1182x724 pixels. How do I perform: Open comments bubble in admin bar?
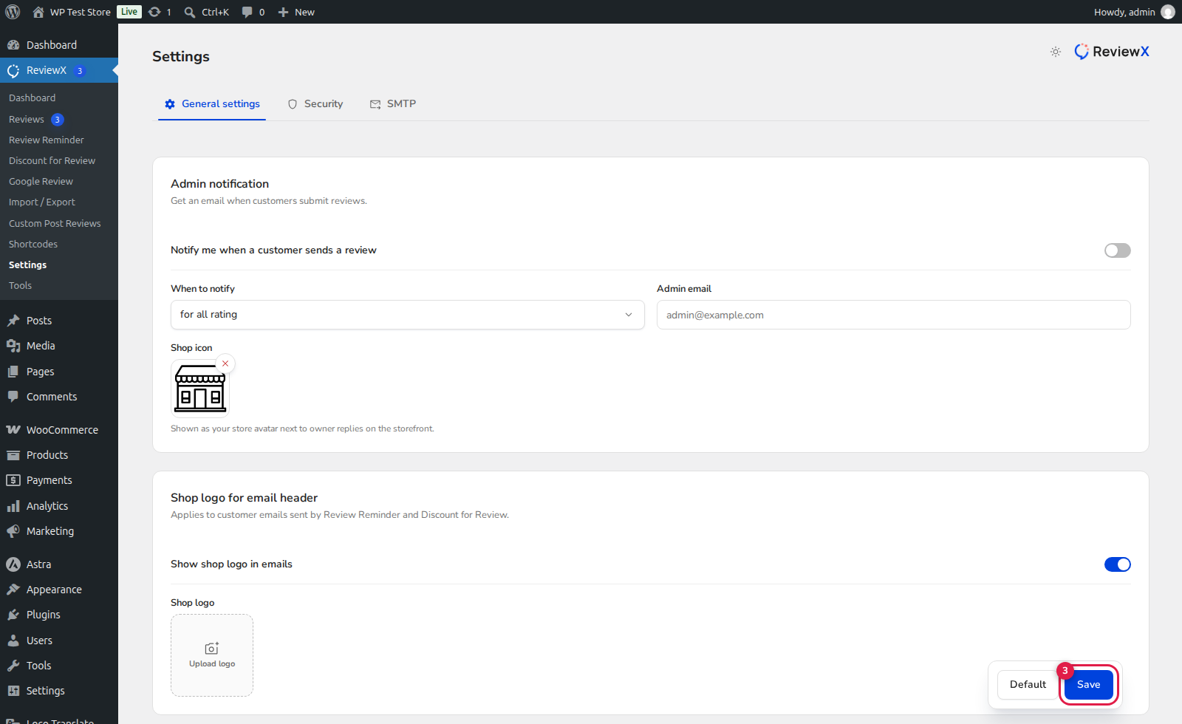point(253,12)
